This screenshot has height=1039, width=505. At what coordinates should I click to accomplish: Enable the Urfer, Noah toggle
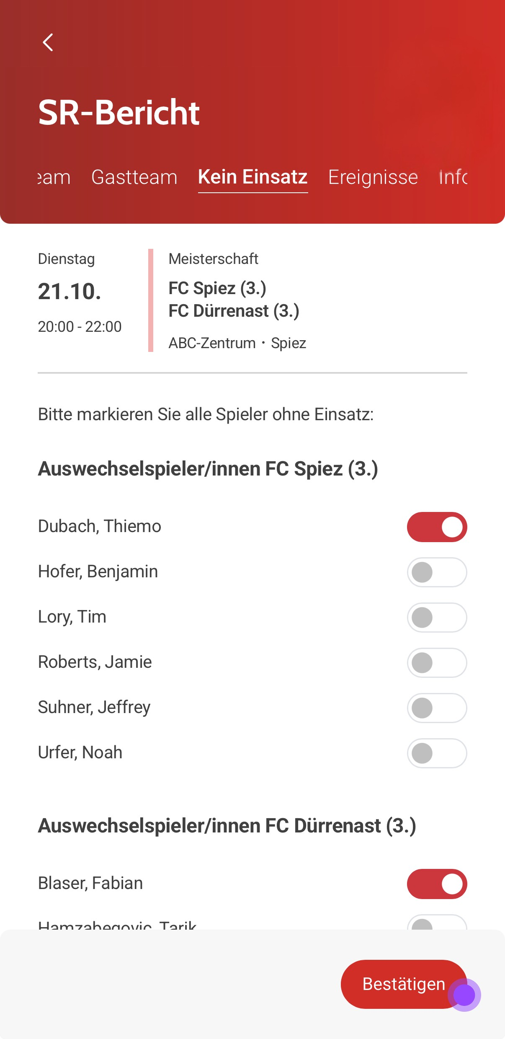pyautogui.click(x=437, y=753)
